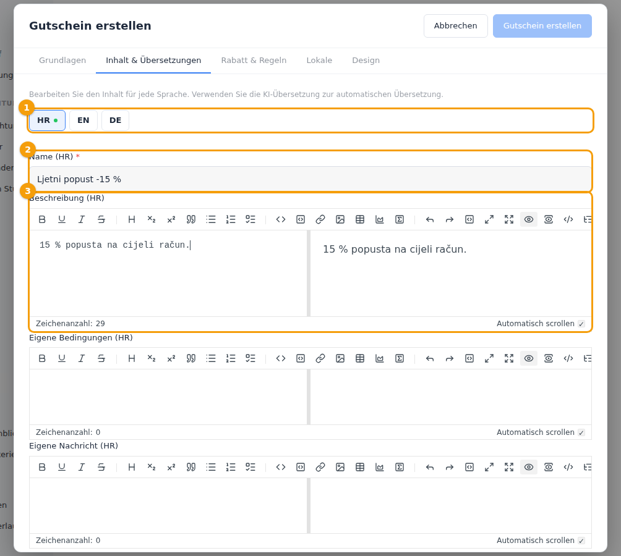The width and height of the screenshot is (621, 556).
Task: Insert inline code in Beschreibung editor
Action: 281,219
